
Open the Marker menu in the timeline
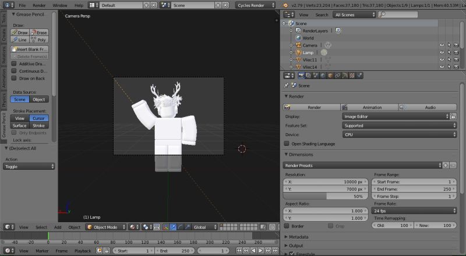click(x=42, y=251)
